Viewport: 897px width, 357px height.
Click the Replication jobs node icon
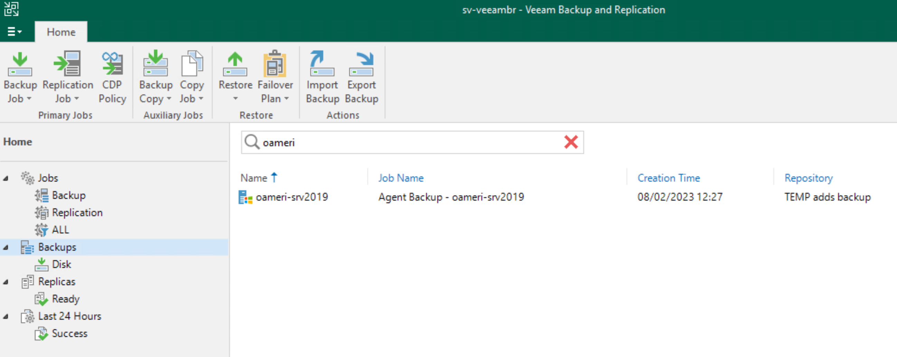pos(41,213)
